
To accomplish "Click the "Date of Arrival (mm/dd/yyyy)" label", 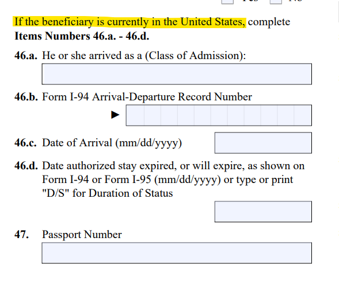I will click(112, 143).
